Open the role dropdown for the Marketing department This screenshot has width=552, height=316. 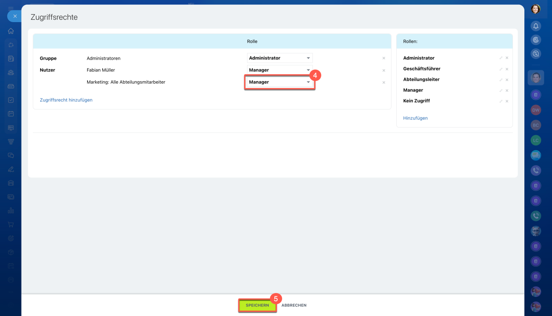(280, 82)
